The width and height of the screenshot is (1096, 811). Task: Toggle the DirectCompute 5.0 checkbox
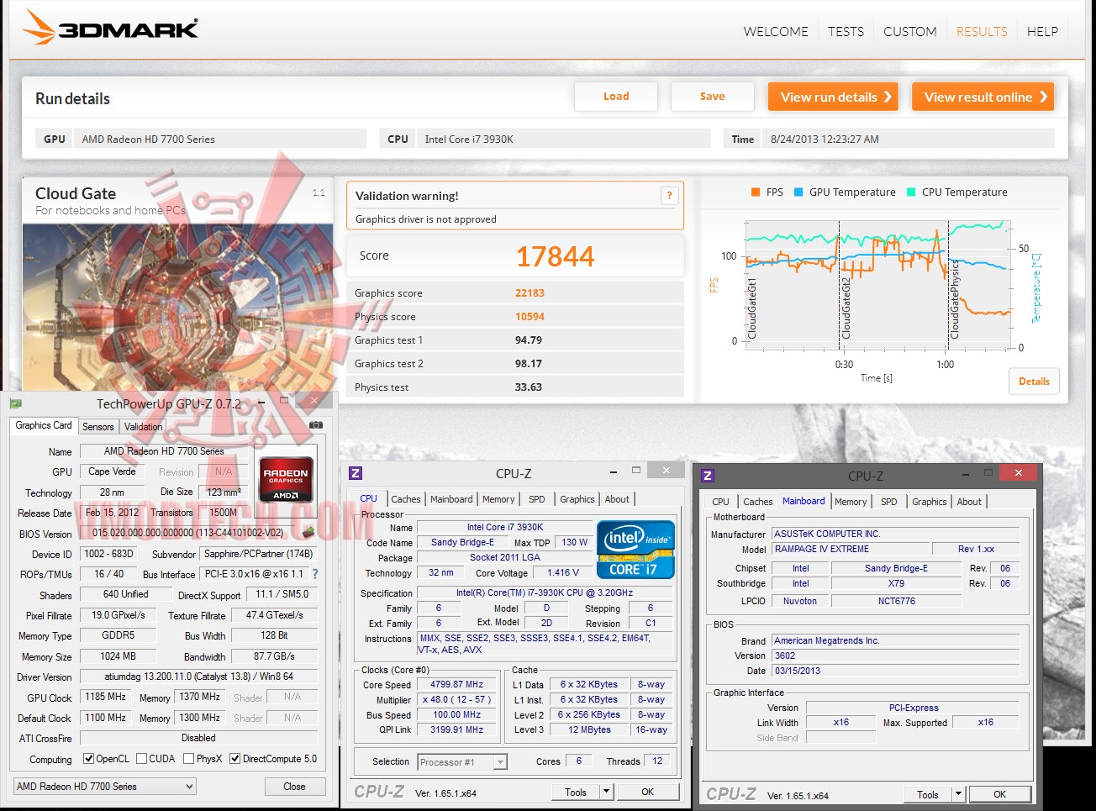[x=234, y=759]
